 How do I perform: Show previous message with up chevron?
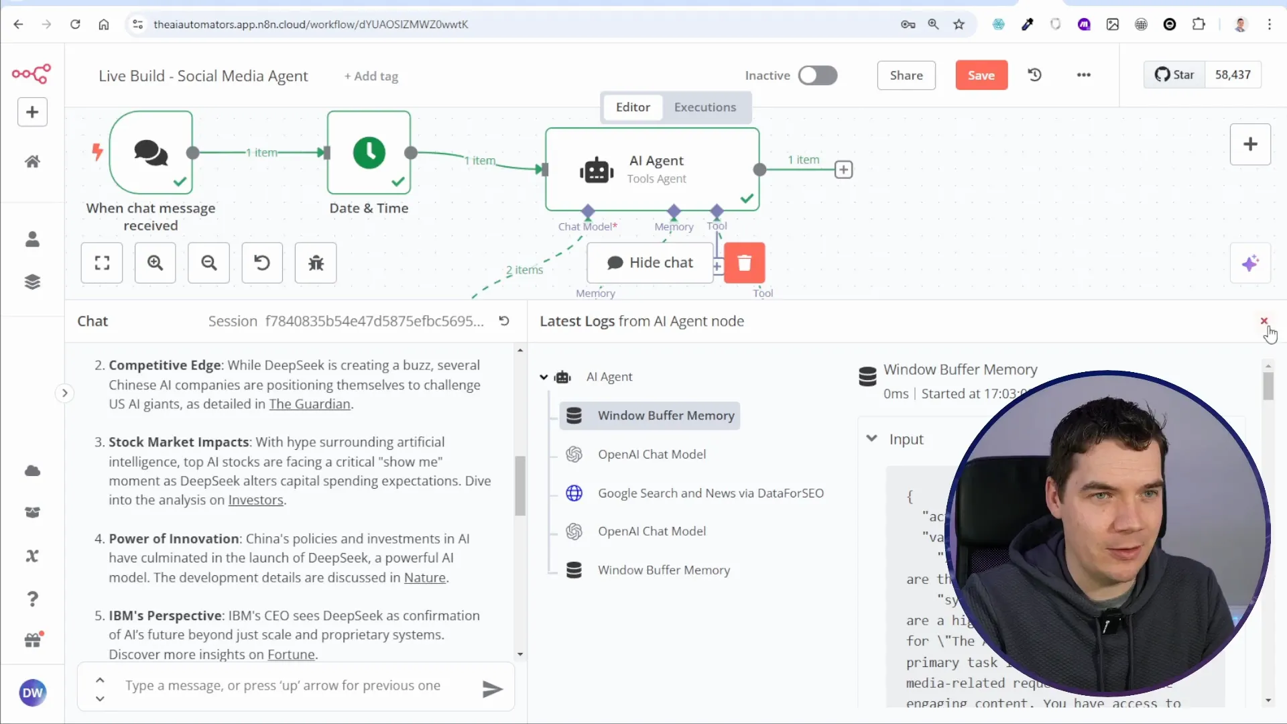100,680
